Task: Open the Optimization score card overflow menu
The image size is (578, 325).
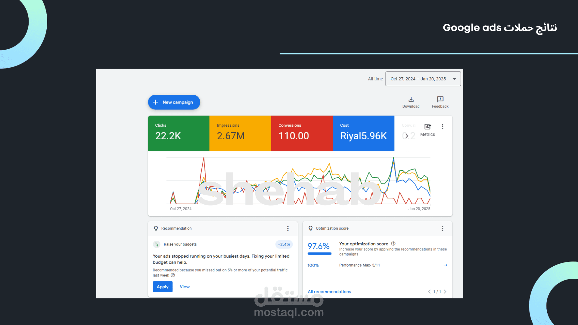Action: pos(443,228)
